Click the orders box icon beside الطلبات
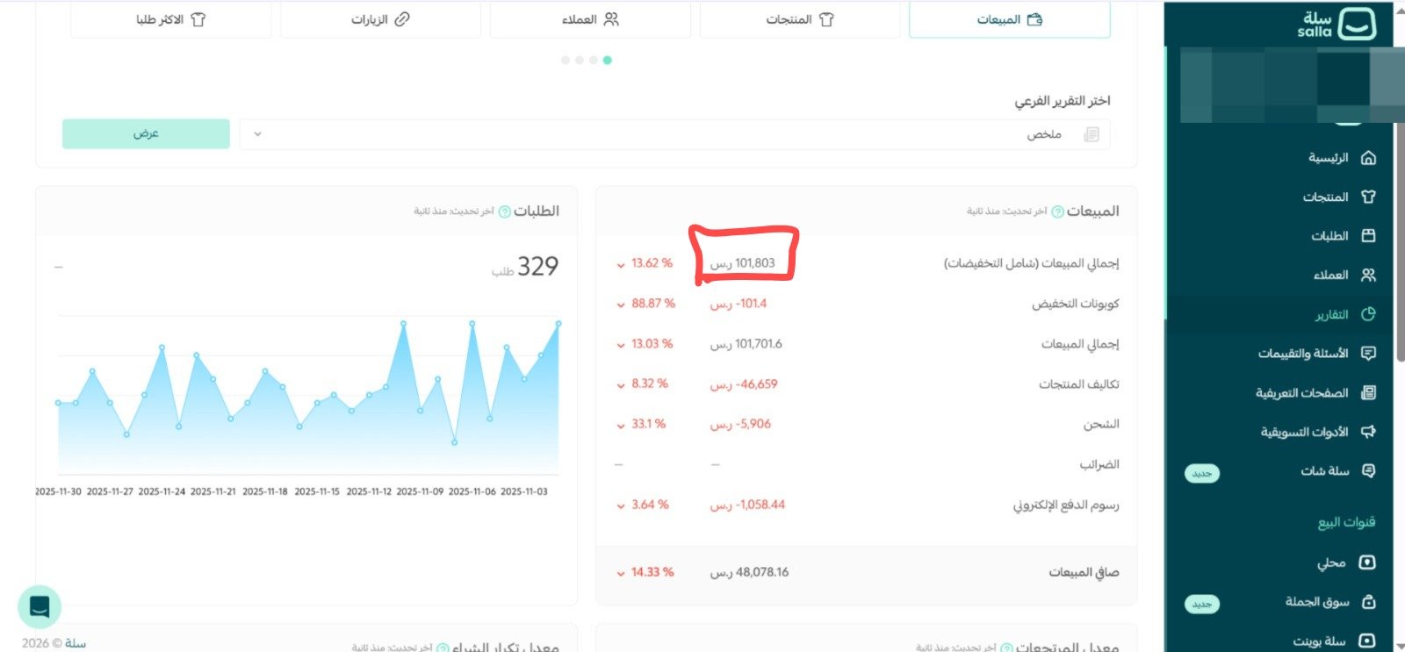This screenshot has height=652, width=1405. [x=1368, y=235]
